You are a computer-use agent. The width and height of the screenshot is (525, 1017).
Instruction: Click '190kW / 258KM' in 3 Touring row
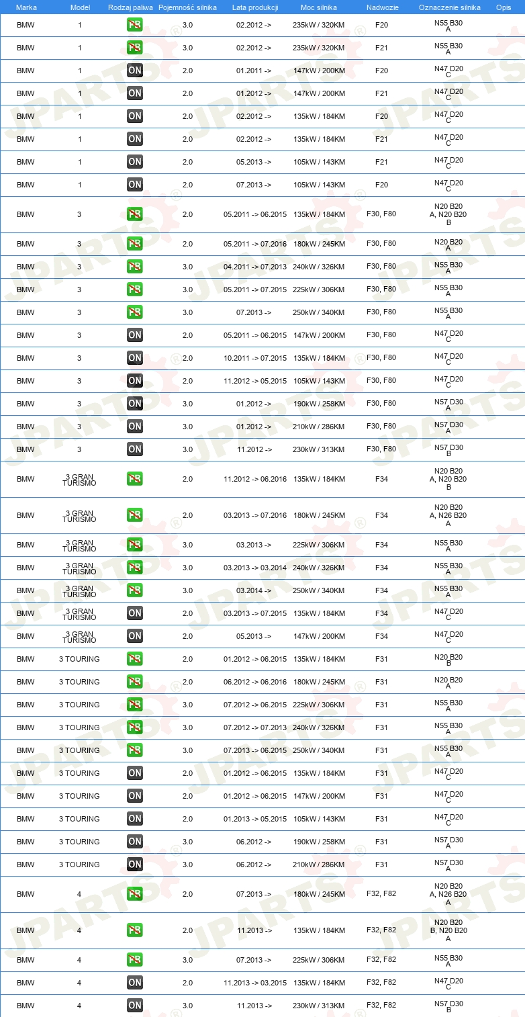[x=319, y=842]
